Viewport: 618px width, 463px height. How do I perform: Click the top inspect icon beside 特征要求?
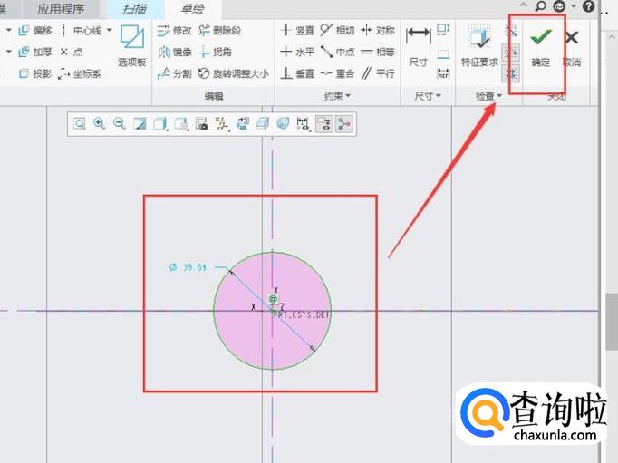(511, 30)
